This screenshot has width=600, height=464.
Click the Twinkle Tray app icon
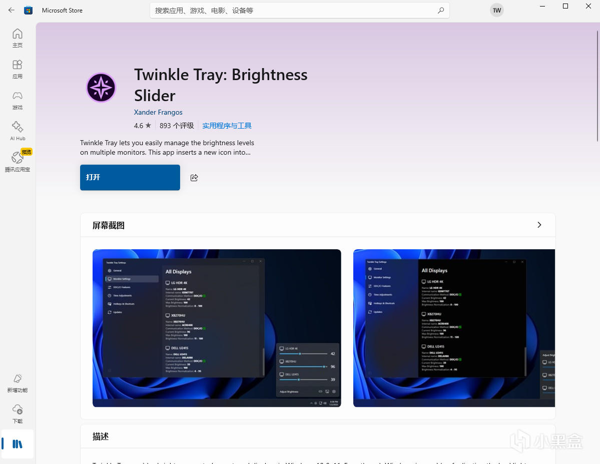pyautogui.click(x=101, y=88)
